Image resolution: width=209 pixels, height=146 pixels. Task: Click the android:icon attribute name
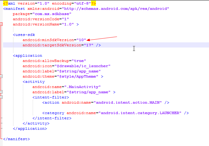[37, 66]
